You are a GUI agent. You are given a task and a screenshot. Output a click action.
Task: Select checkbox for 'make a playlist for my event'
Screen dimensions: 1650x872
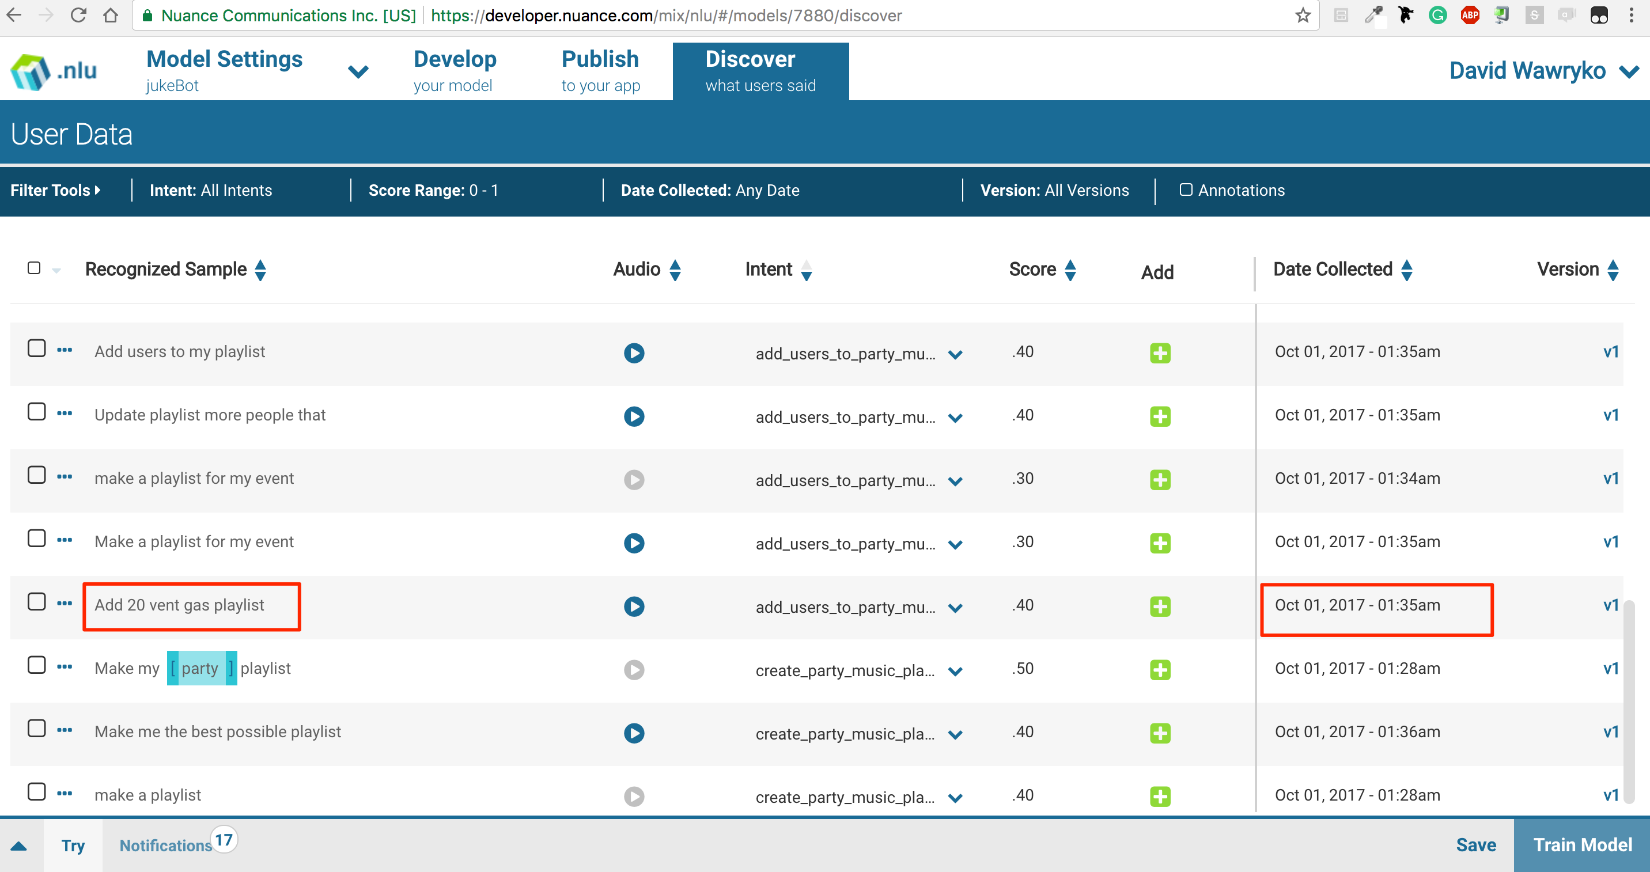click(36, 476)
